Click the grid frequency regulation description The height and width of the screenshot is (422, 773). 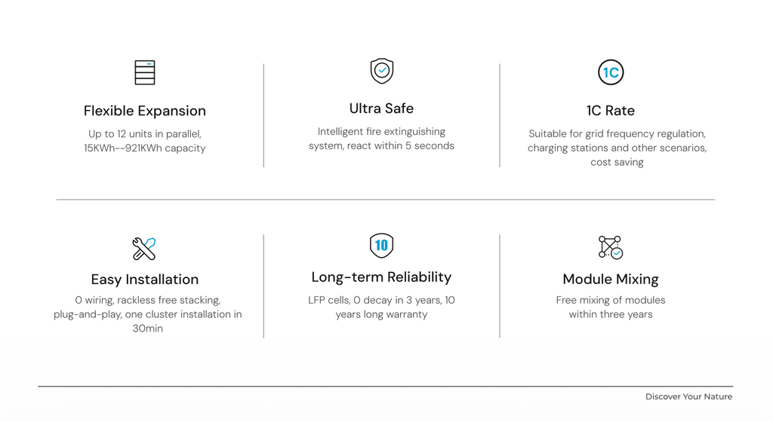click(617, 148)
